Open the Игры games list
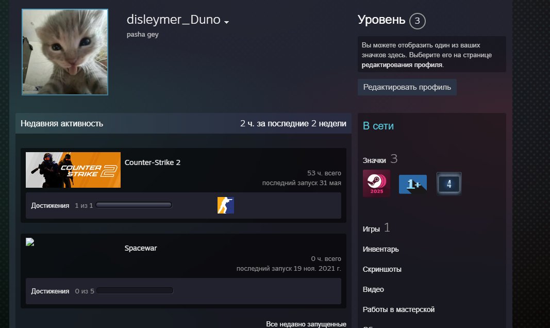 click(x=376, y=228)
